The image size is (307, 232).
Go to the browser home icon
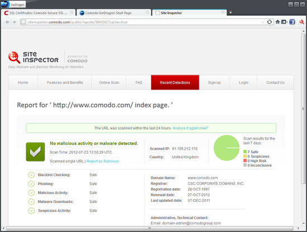(277, 22)
